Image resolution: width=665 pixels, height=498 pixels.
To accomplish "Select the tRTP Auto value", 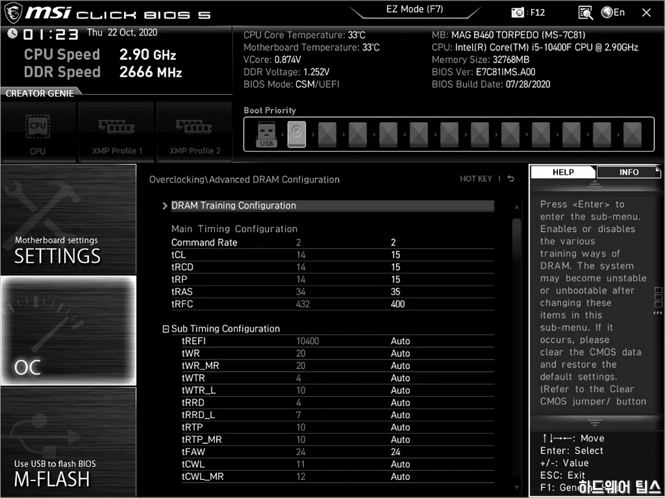I will click(x=400, y=427).
